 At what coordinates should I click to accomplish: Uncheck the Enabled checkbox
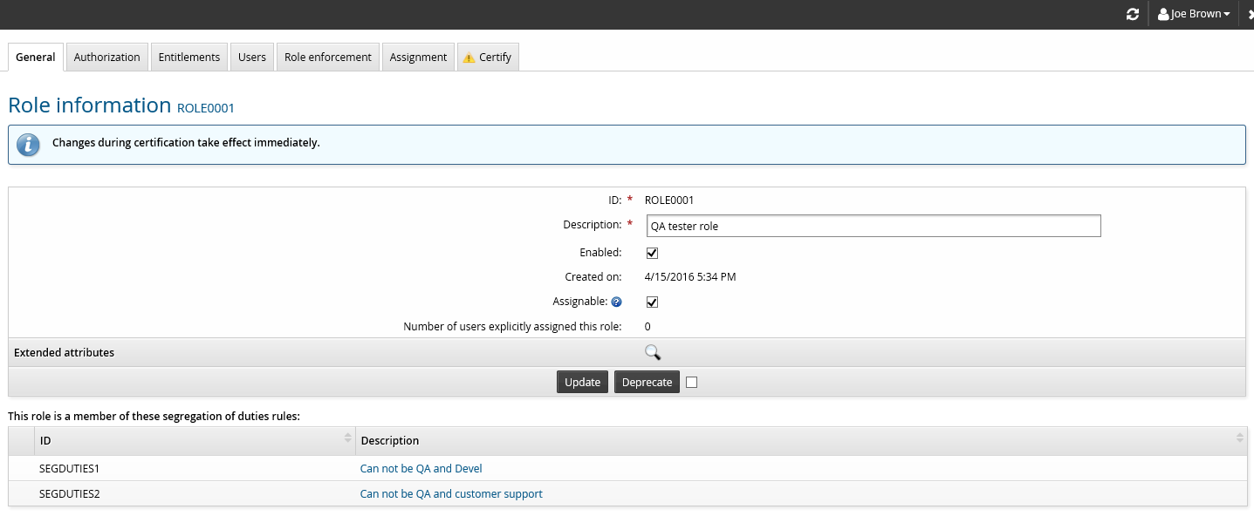point(652,253)
